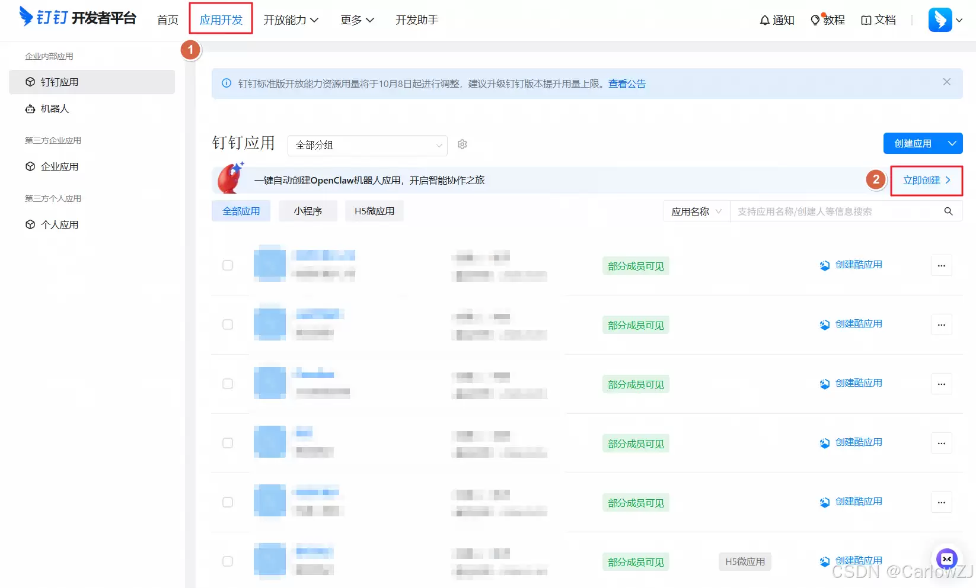Click the app search input field

click(x=830, y=211)
